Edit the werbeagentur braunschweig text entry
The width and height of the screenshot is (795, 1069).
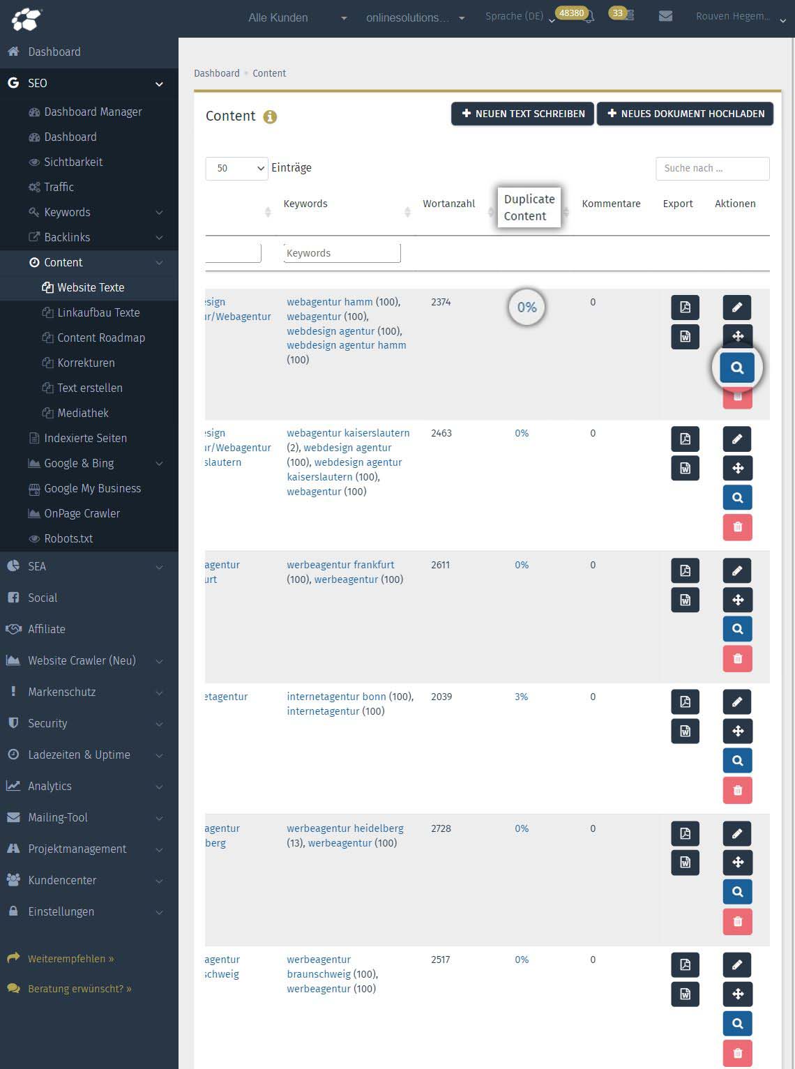click(737, 965)
